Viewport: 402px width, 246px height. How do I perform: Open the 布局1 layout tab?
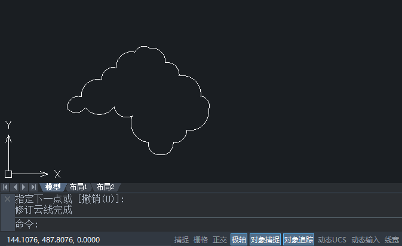(x=78, y=187)
